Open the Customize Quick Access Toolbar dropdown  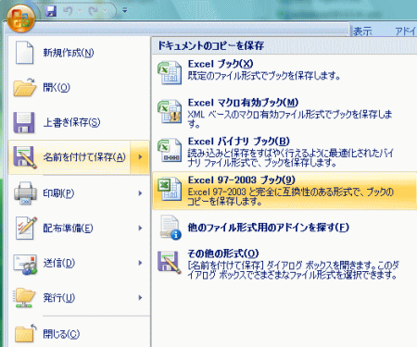[125, 11]
